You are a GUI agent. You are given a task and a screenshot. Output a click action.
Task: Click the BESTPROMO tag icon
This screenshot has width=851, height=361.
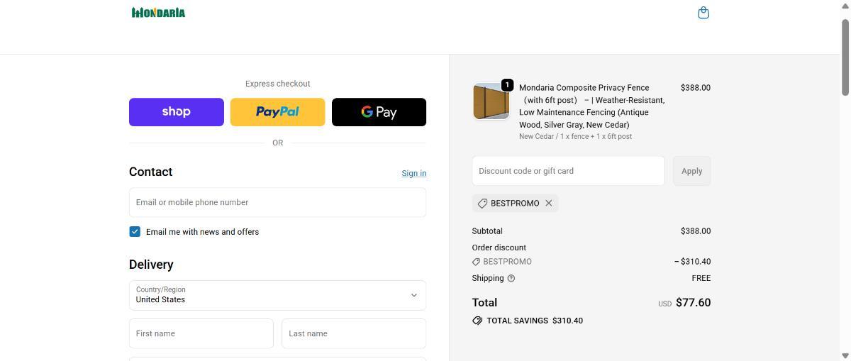(482, 204)
